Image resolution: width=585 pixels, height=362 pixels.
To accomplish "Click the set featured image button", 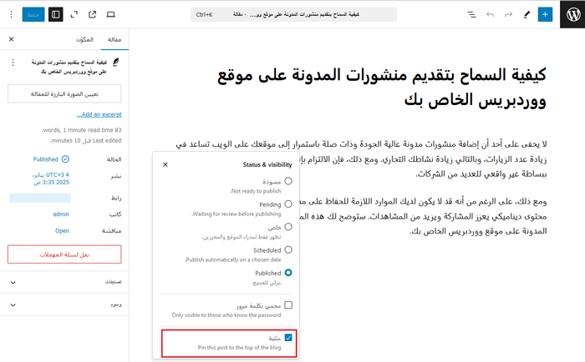I will point(64,94).
